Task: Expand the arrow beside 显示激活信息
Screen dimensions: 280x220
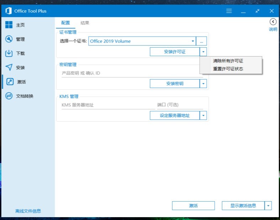Action: [268, 205]
